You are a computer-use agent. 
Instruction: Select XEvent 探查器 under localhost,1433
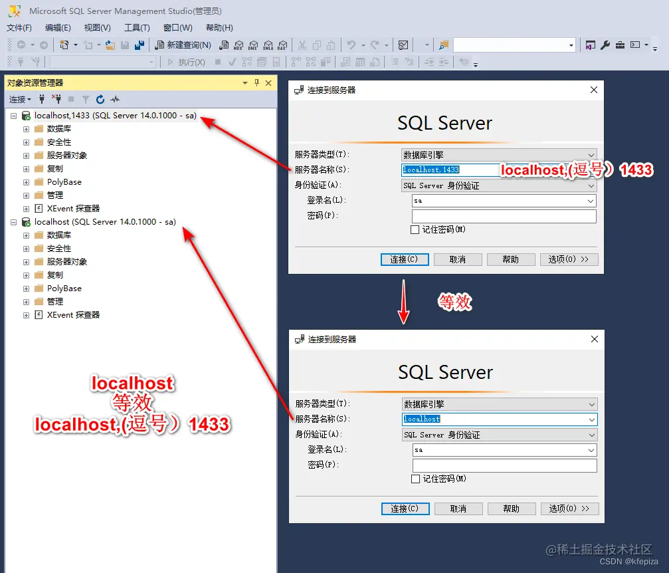73,209
